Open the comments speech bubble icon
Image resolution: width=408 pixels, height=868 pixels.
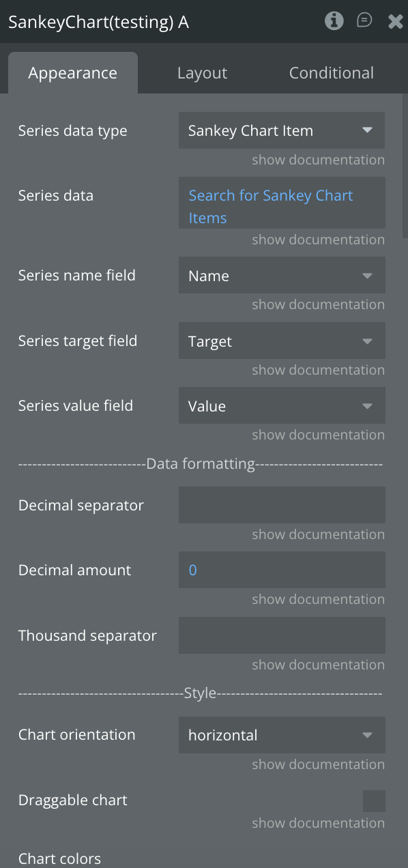[364, 20]
